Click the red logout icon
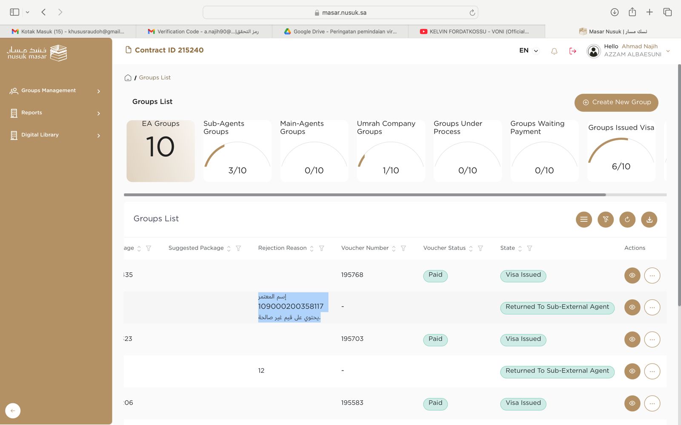Viewport: 681px width, 425px height. pos(572,51)
